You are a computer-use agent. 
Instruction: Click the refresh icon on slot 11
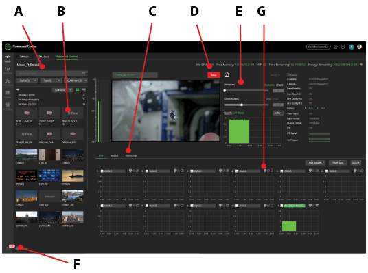317,206
